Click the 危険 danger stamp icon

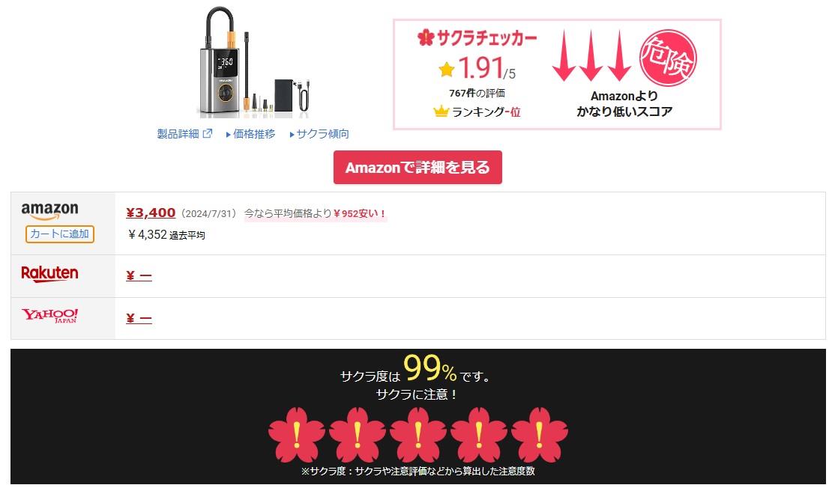(x=669, y=58)
